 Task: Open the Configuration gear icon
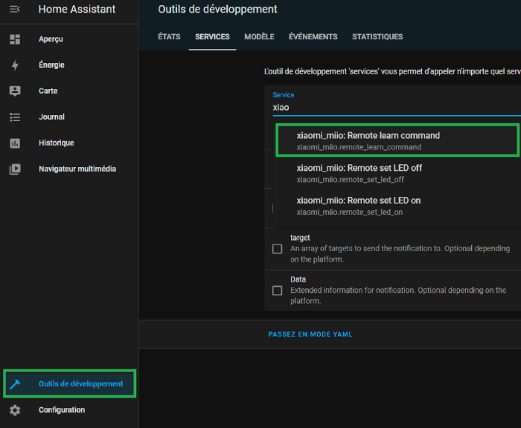point(15,410)
